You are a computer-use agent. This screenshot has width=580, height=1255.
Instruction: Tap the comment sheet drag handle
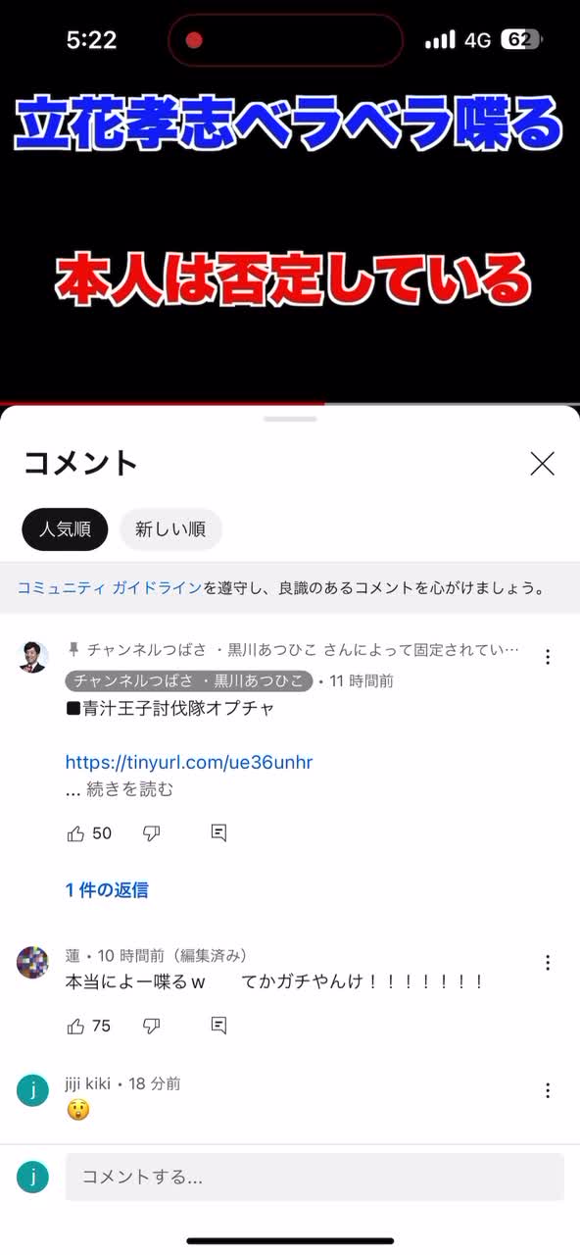click(290, 419)
